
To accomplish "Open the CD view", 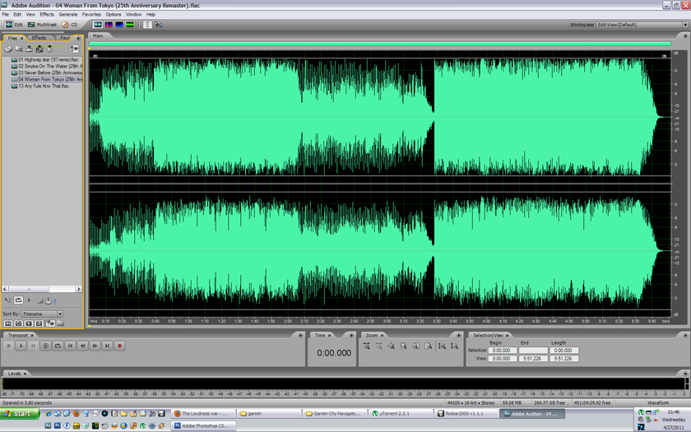I will tap(70, 25).
